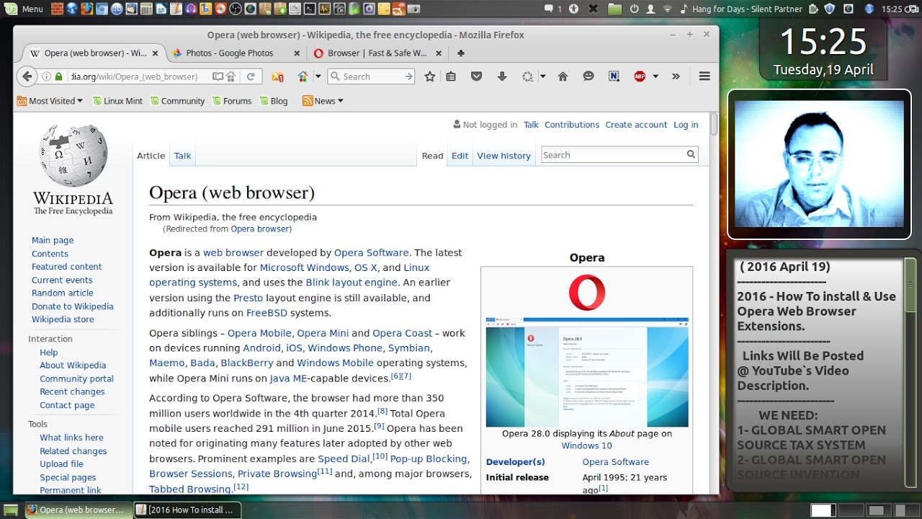
Task: Click the power button applet in the panel
Action: coord(635,9)
